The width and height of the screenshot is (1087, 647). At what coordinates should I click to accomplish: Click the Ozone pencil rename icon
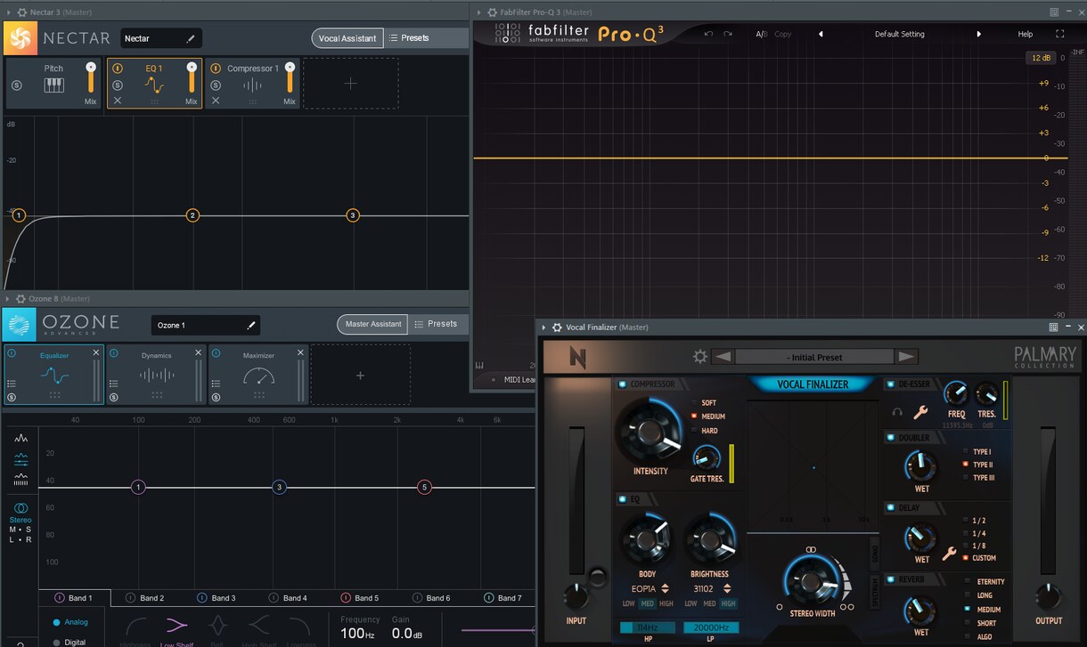[x=251, y=326]
